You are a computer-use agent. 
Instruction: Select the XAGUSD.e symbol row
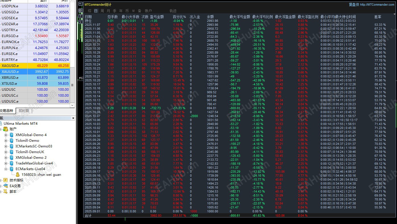(35, 66)
